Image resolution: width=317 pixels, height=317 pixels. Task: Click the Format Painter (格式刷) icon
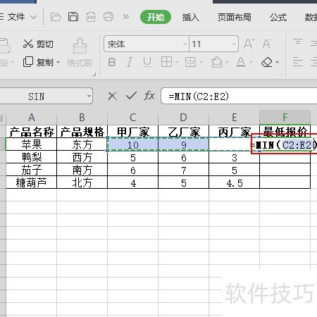point(80,46)
